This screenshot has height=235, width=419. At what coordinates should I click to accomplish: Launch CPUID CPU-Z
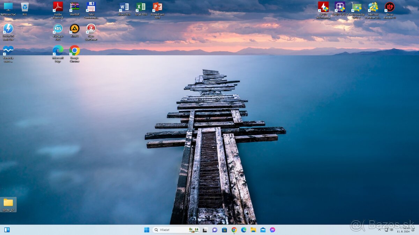pyautogui.click(x=339, y=7)
